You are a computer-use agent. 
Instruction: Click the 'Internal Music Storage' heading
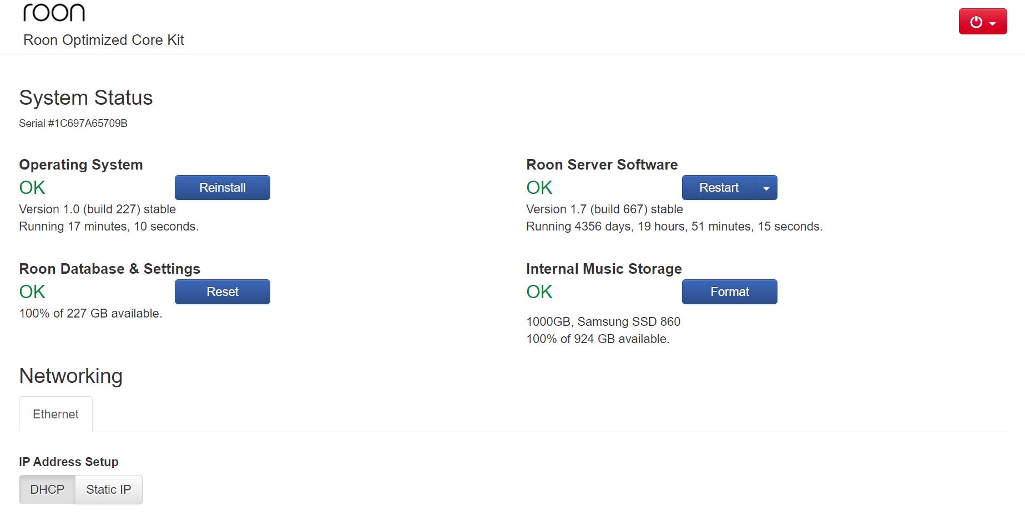[x=604, y=269]
